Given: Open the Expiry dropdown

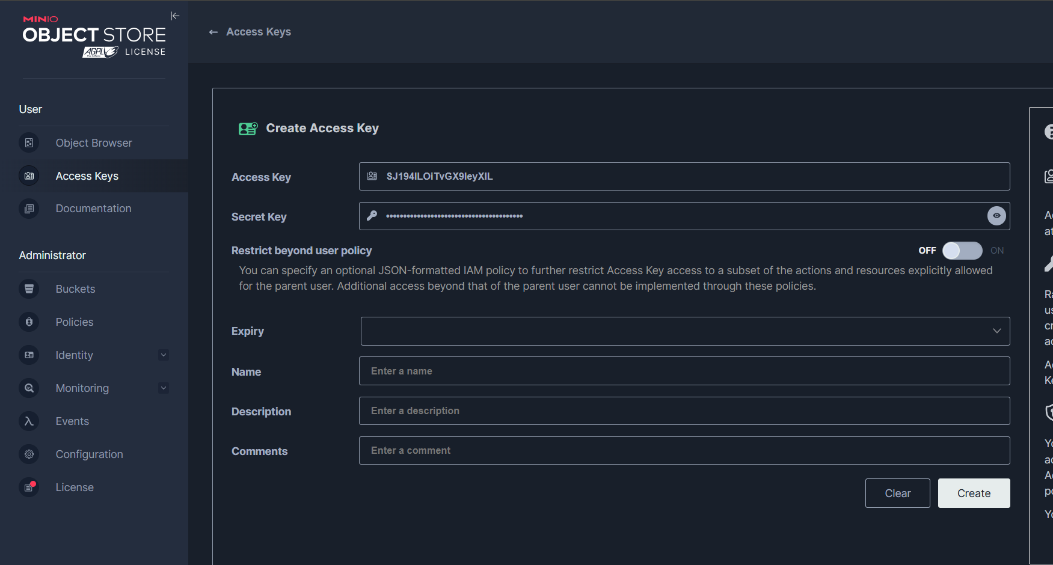Looking at the screenshot, I should coord(685,331).
